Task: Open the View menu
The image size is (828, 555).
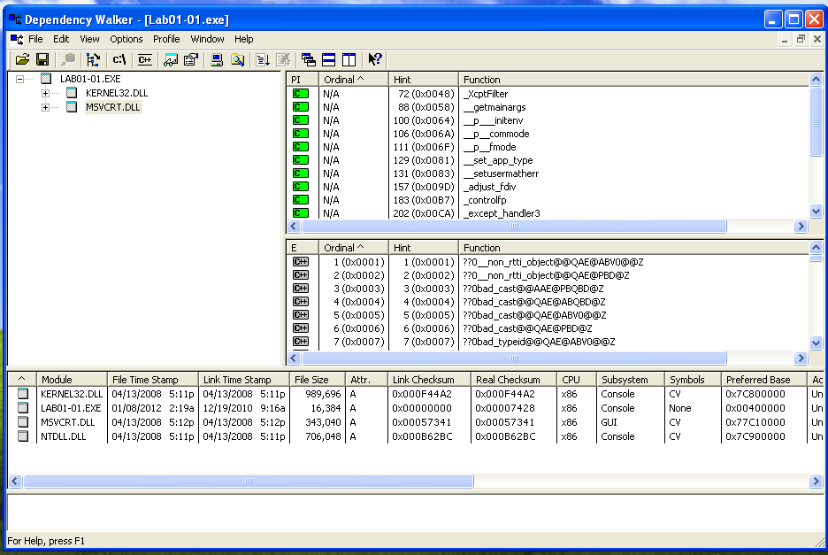Action: pyautogui.click(x=89, y=39)
